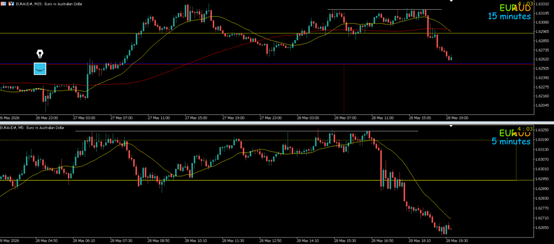Image resolution: width=554 pixels, height=244 pixels.
Task: Select gray resistance line on M15 chart
Action: tap(385, 9)
